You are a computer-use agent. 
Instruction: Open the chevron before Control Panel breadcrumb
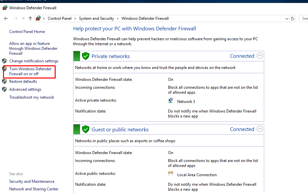coord(44,19)
